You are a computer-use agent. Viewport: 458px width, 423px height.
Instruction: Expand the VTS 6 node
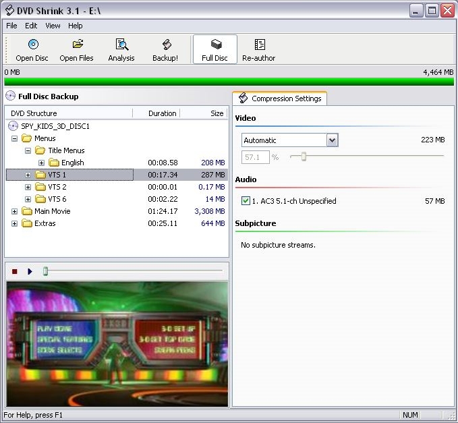pos(28,199)
